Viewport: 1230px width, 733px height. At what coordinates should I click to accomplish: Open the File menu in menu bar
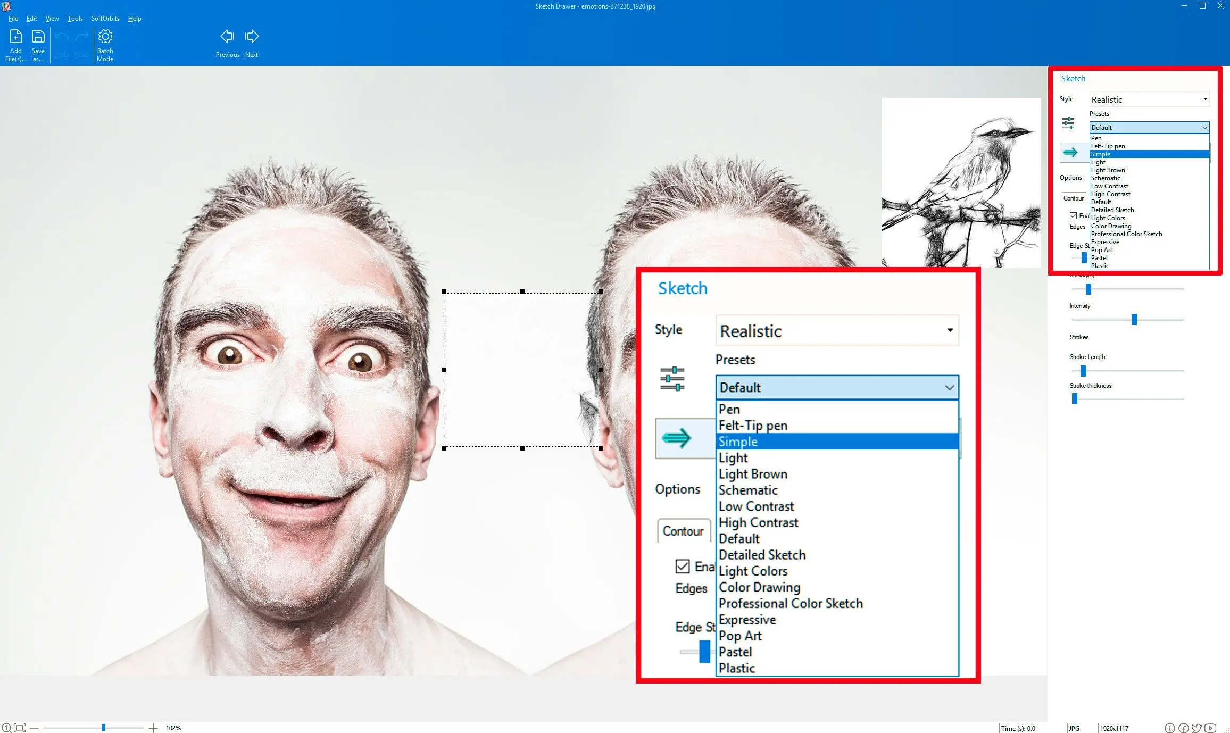point(13,18)
